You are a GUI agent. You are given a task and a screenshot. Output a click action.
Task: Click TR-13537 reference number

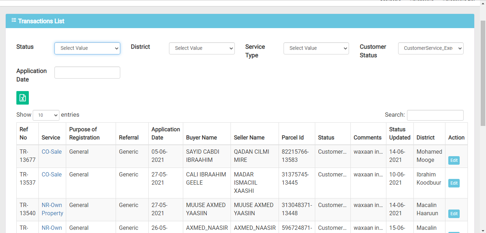(27, 183)
